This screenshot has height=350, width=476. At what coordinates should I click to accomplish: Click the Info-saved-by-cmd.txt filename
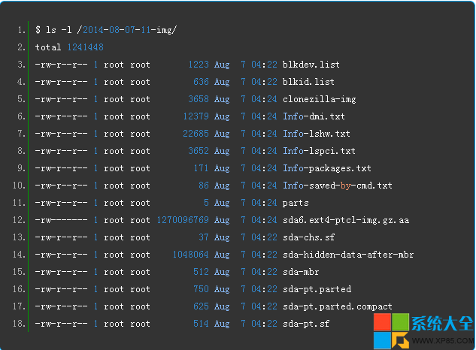pos(337,186)
